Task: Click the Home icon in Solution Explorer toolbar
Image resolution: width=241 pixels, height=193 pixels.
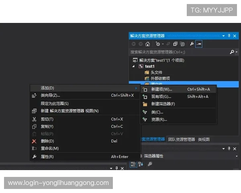Action: point(147,44)
